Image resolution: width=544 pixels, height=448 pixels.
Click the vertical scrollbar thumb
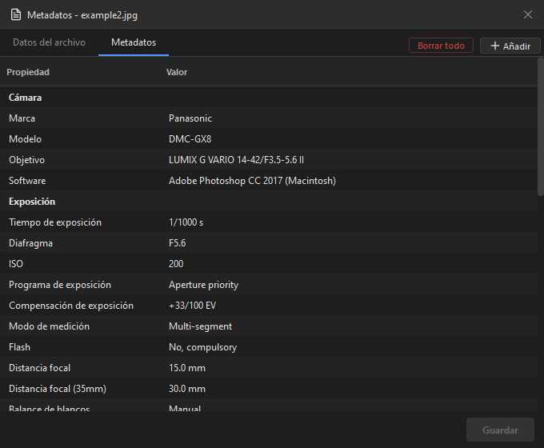click(x=541, y=126)
